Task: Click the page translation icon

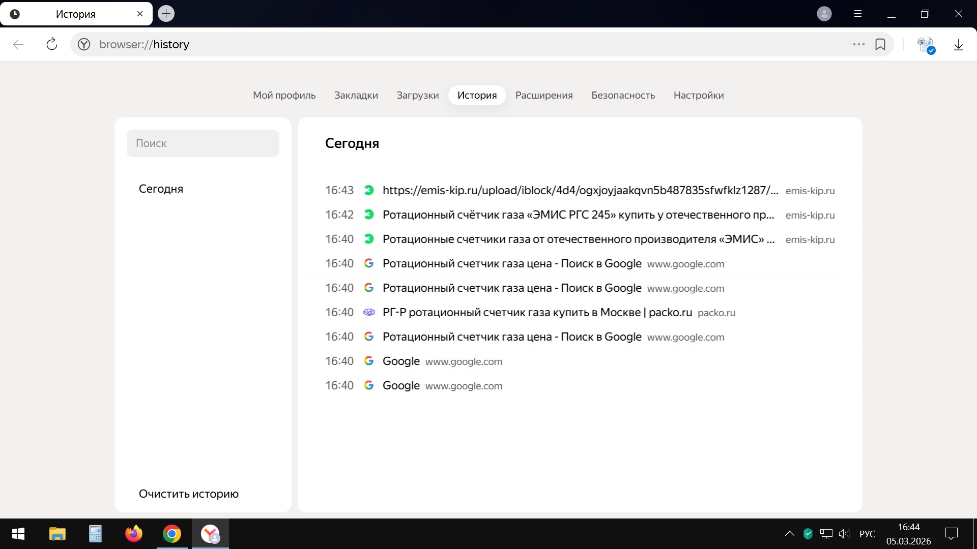Action: click(926, 45)
